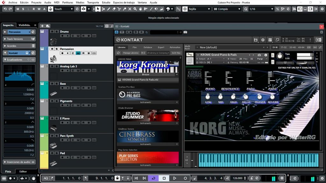Select the Draw pencil tool

click(x=109, y=9)
